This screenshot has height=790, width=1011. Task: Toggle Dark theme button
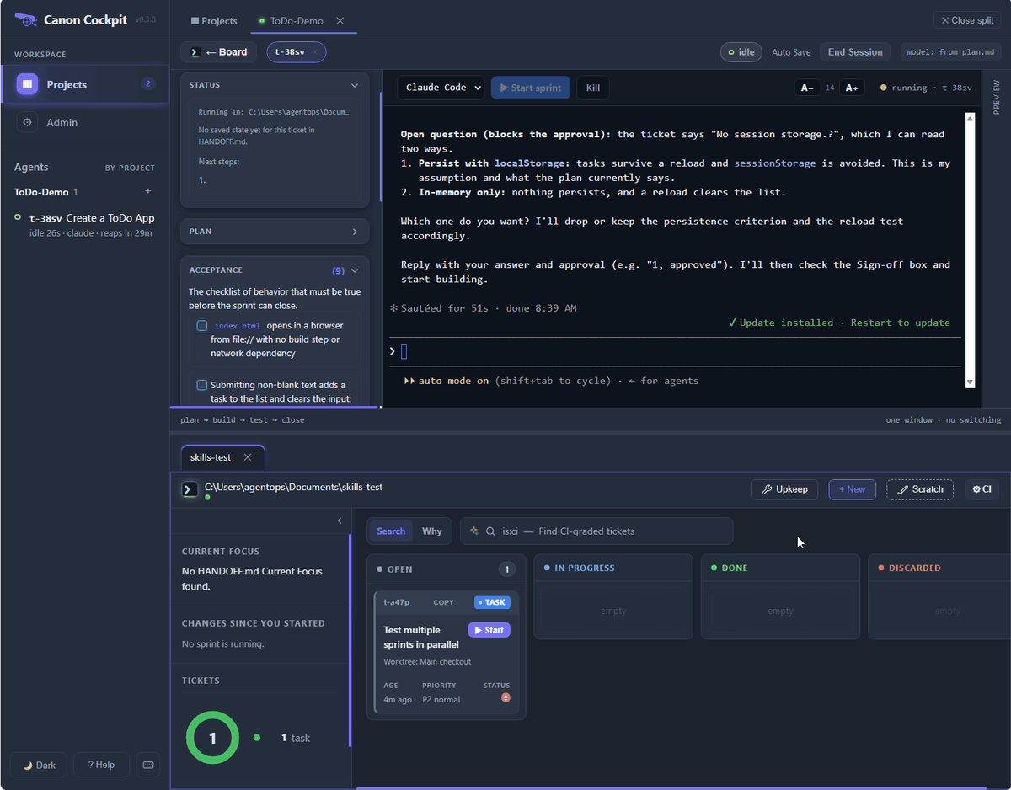point(39,765)
